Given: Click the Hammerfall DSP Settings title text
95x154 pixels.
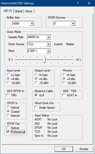Looking at the screenshot, I should (17, 3).
